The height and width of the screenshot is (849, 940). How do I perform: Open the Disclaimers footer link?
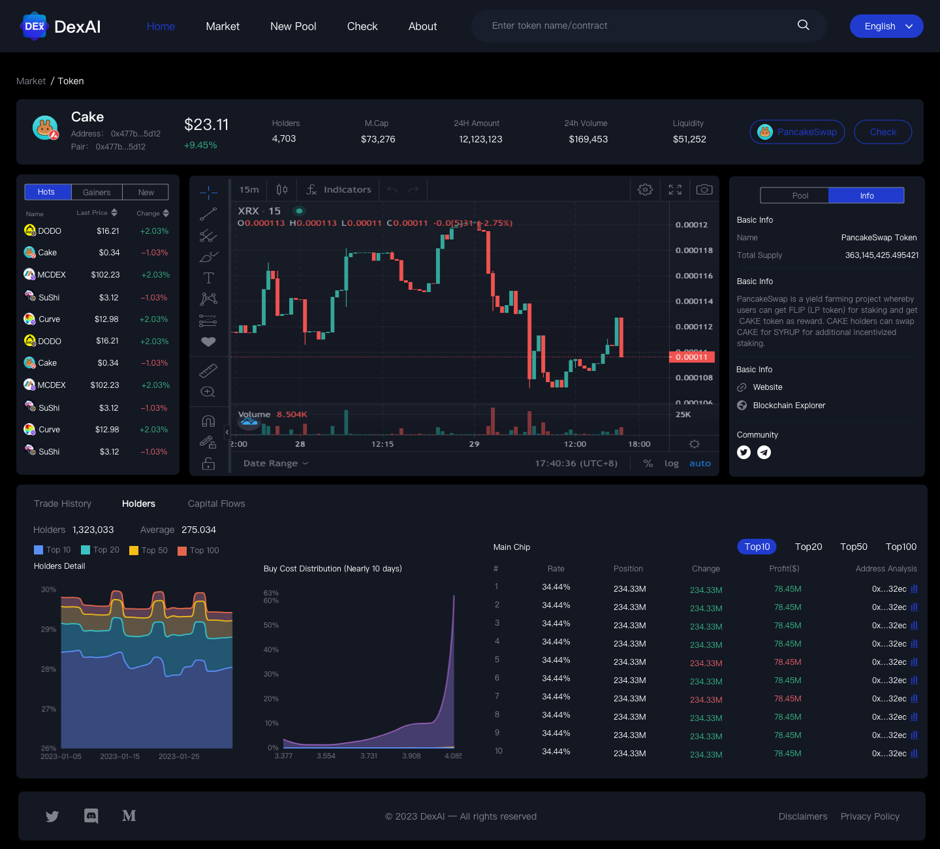[803, 816]
